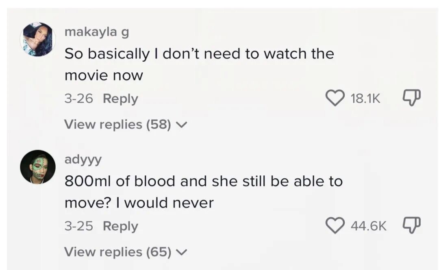
Task: Expand View replies (58)
Action: [126, 124]
